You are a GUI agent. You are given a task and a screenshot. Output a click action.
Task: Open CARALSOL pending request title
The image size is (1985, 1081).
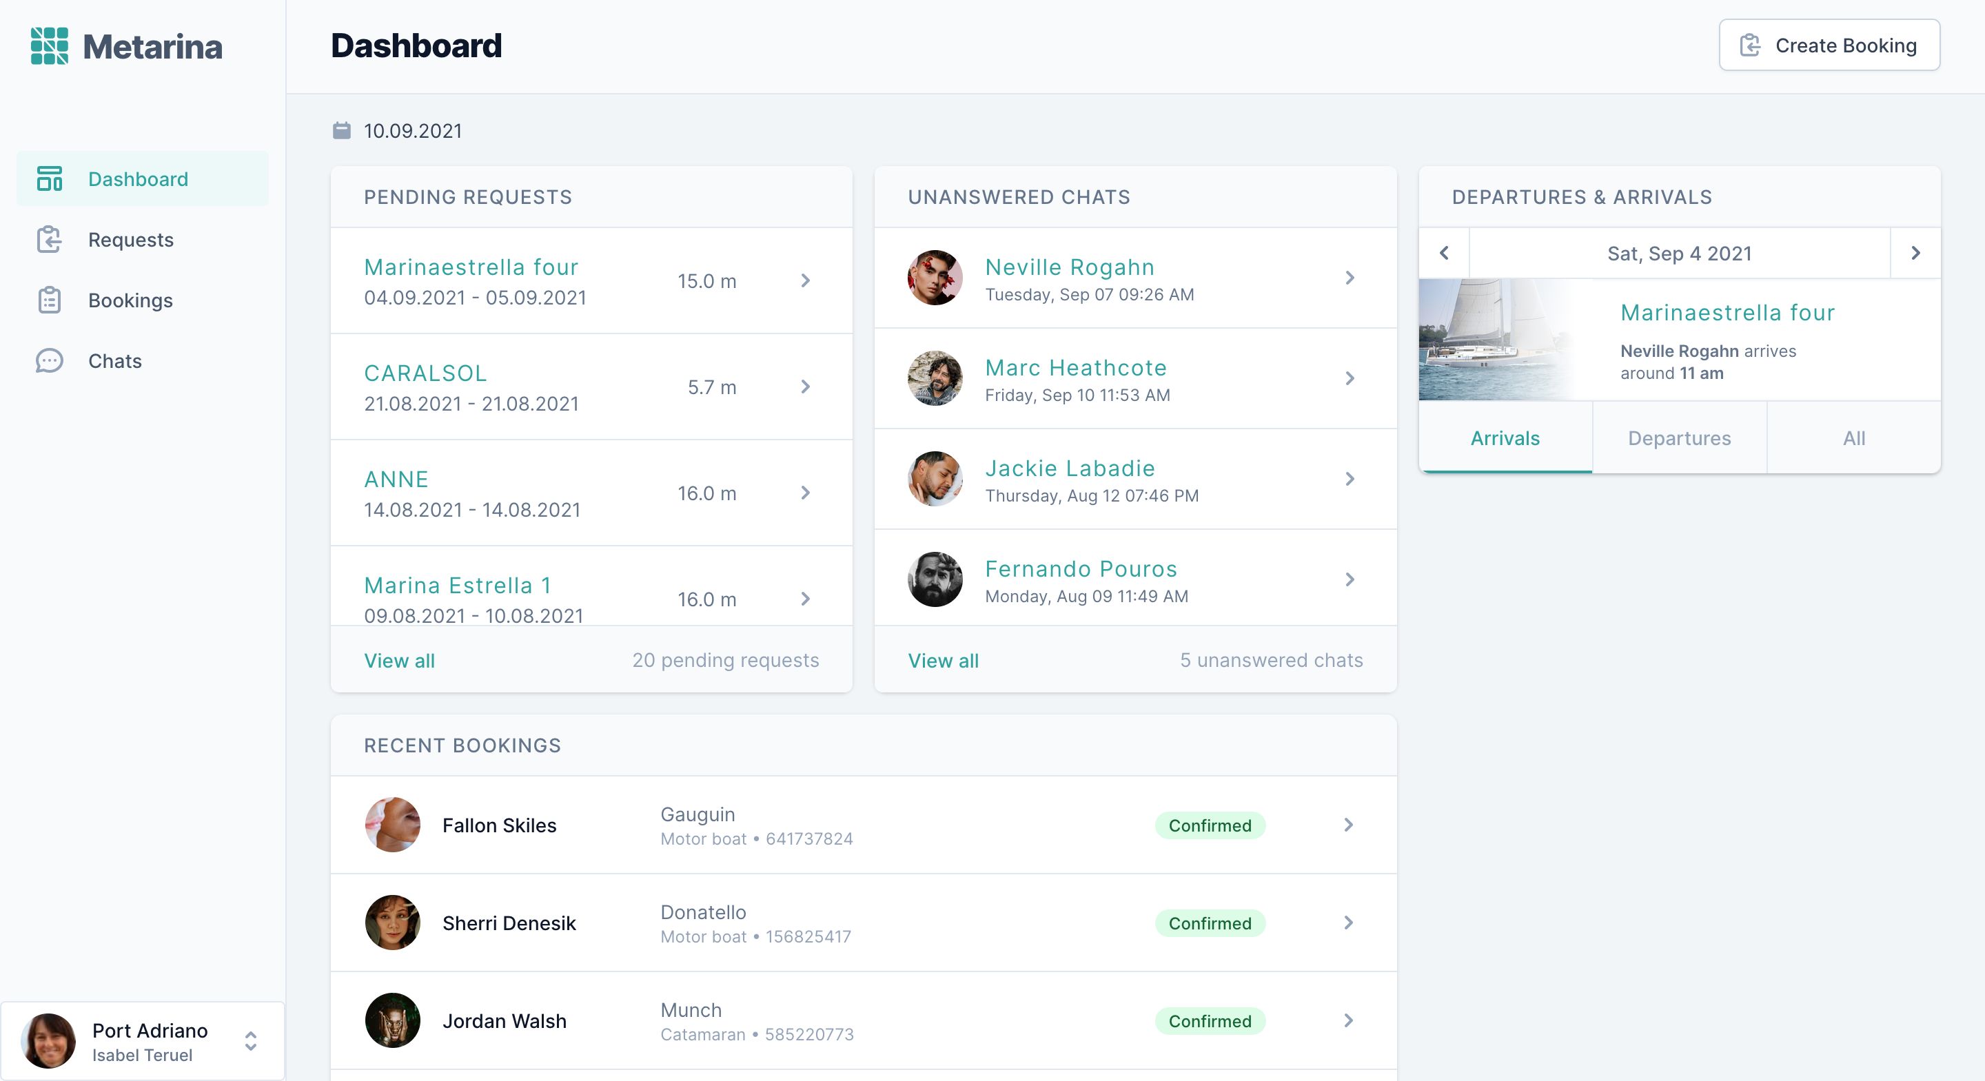coord(425,373)
